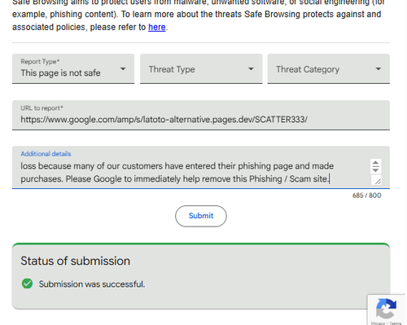Image resolution: width=407 pixels, height=325 pixels.
Task: Click the textarea scroll down arrow
Action: click(375, 169)
